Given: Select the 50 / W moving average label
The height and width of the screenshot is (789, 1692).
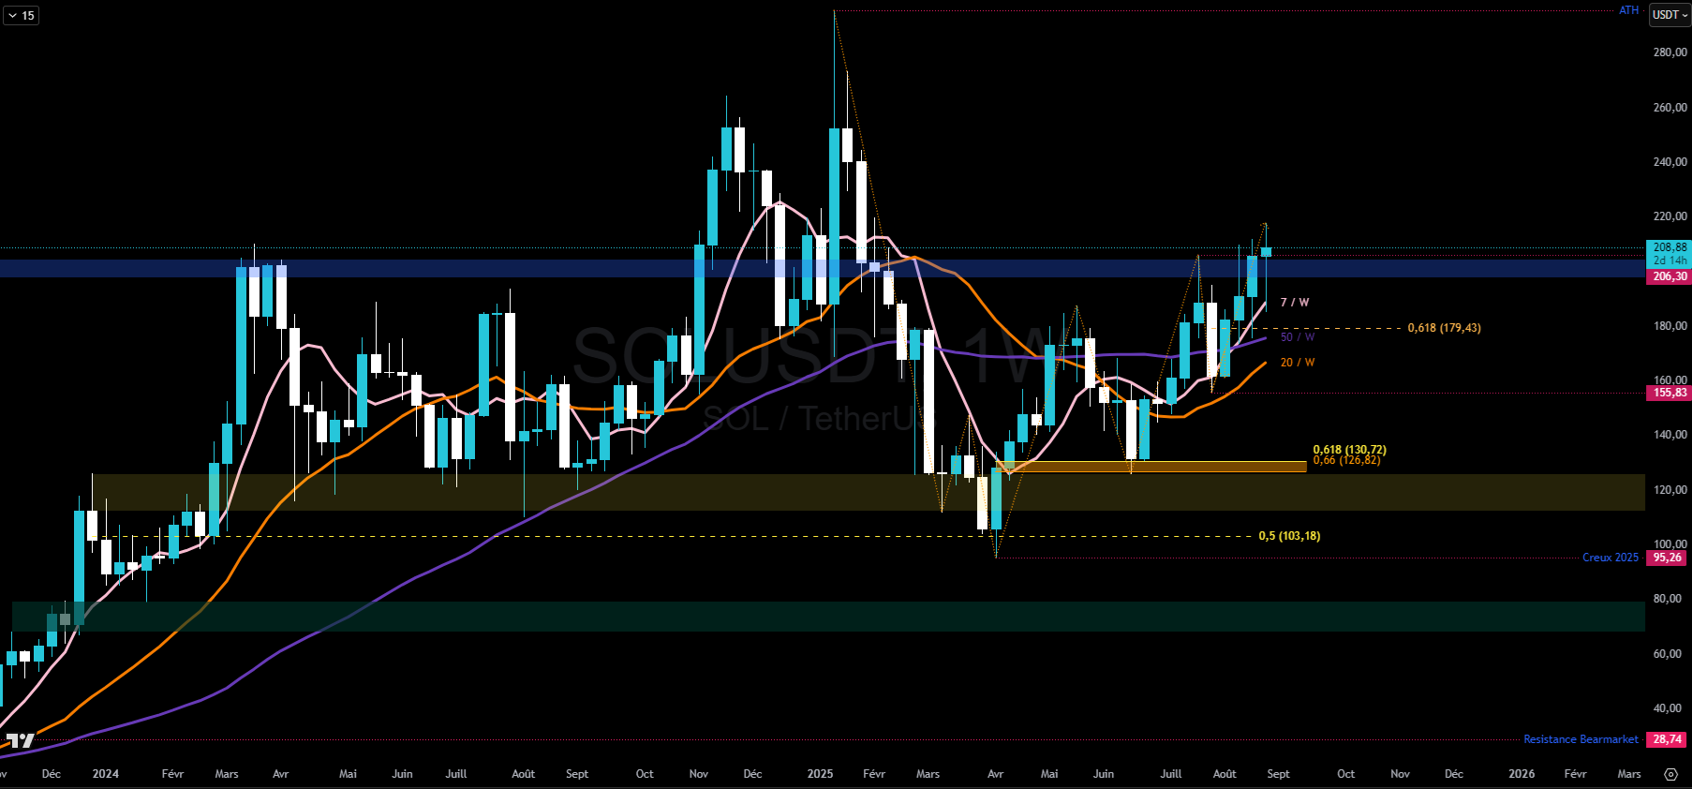Looking at the screenshot, I should pyautogui.click(x=1297, y=337).
